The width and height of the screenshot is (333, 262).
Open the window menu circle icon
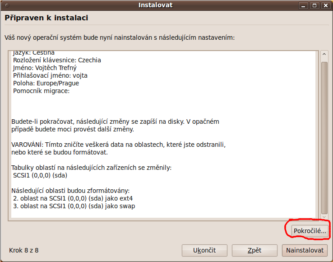[7, 5]
